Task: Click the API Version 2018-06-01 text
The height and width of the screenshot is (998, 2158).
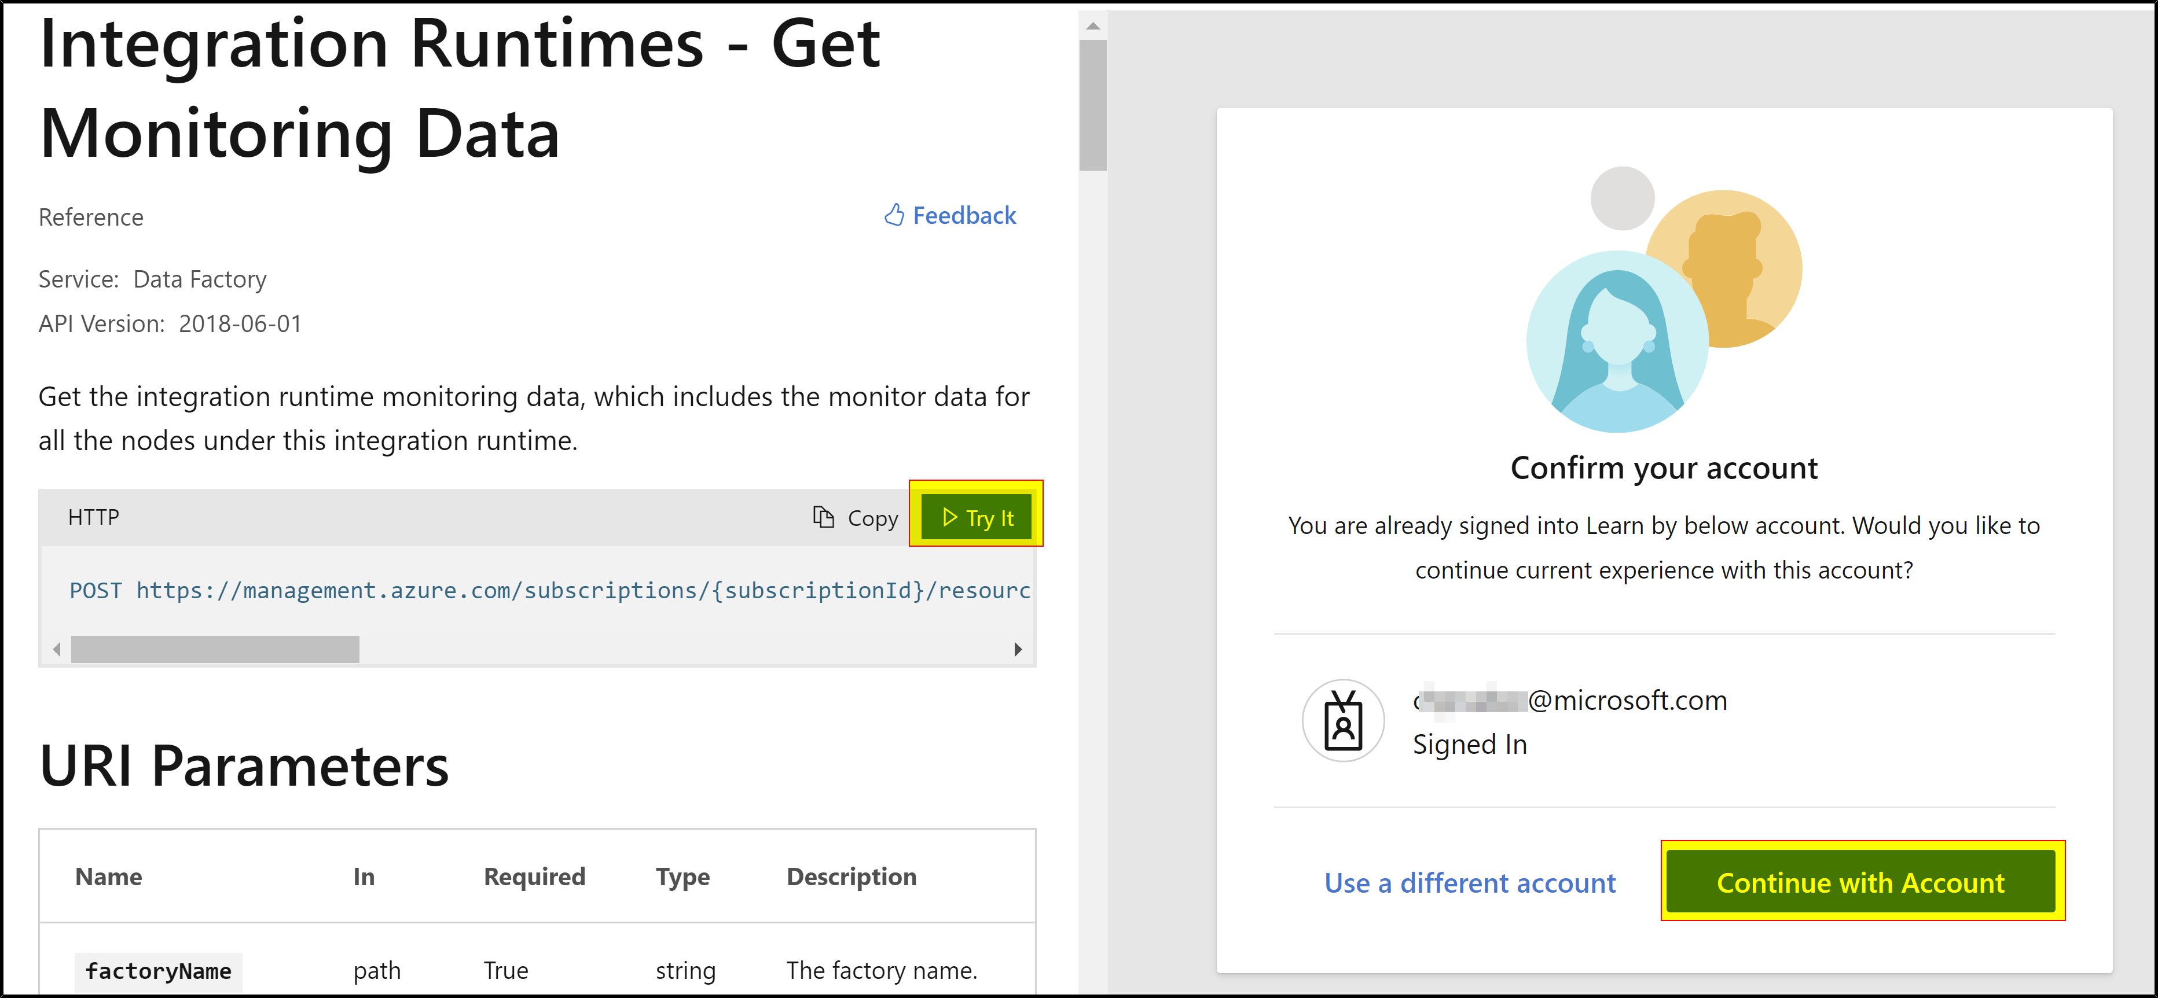Action: click(170, 324)
